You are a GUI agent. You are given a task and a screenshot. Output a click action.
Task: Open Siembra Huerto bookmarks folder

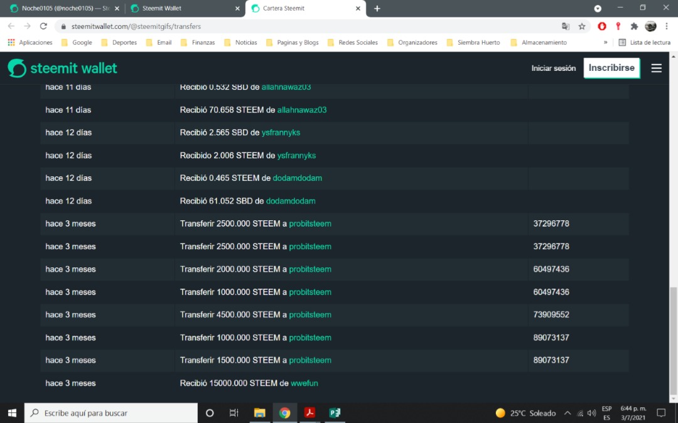click(x=473, y=42)
